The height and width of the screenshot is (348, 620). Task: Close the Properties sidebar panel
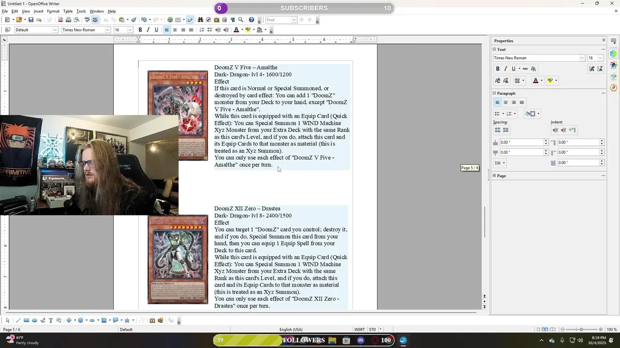click(x=604, y=41)
